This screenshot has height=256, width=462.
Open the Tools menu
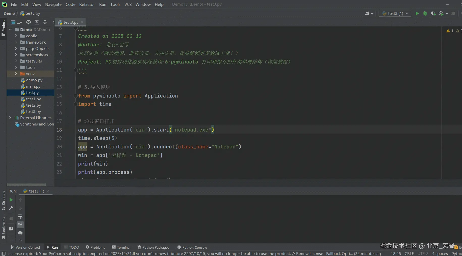pos(115,4)
